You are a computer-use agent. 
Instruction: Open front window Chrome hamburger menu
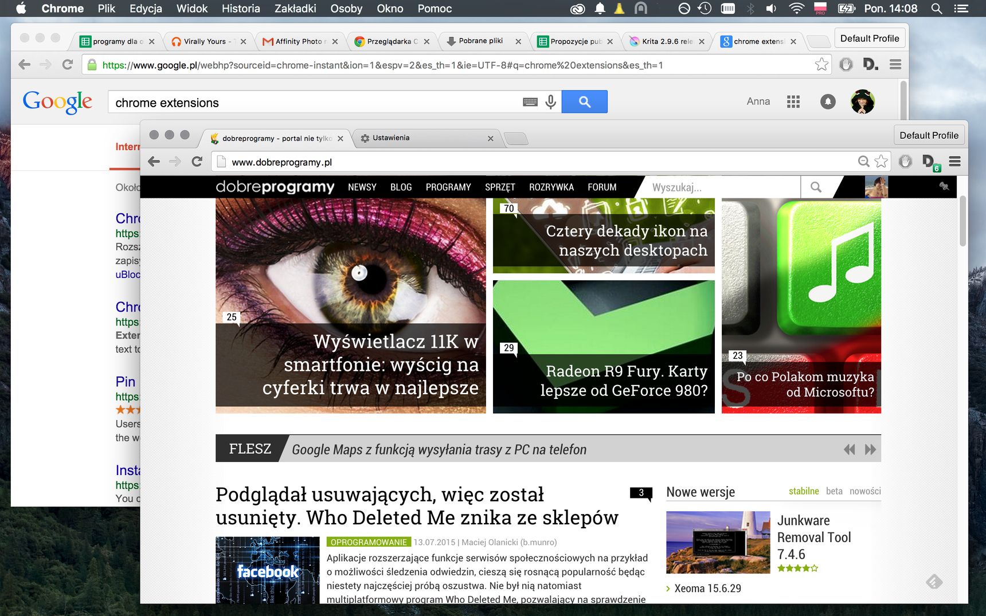pyautogui.click(x=954, y=162)
